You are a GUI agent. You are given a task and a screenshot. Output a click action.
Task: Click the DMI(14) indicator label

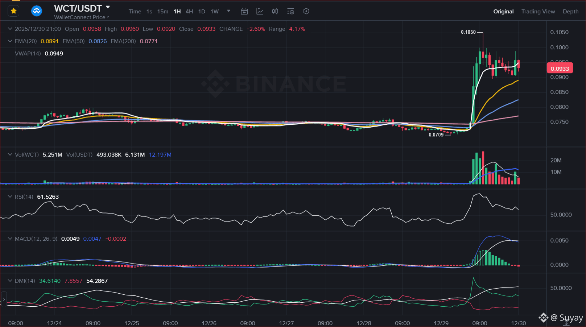[25, 281]
